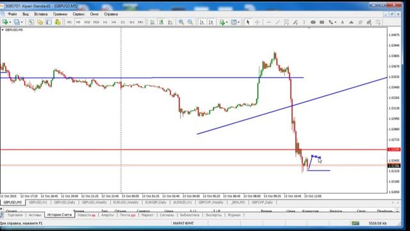Screen dimensions: 410x231
Task: Enable chart auto scroll
Action: tap(202, 22)
